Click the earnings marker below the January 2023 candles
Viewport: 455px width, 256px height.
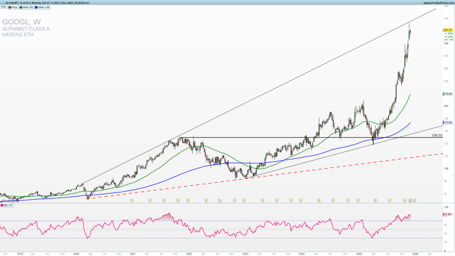244,200
